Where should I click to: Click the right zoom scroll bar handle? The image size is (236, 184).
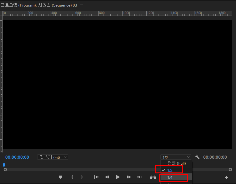point(230,170)
